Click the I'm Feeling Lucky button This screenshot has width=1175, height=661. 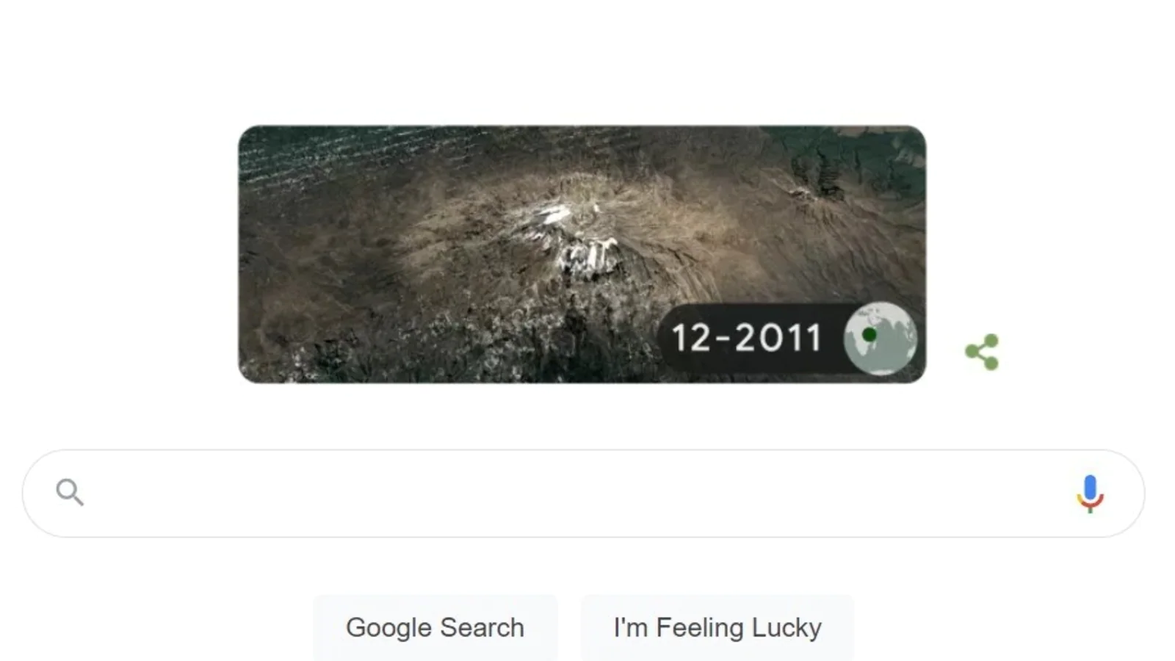[717, 627]
